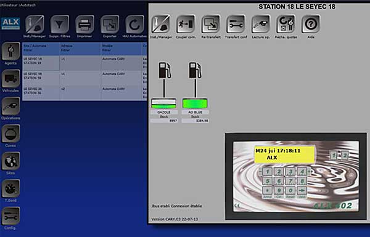Click the Transfert conf wrench icon
Image resolution: width=370 pixels, height=237 pixels.
[236, 24]
